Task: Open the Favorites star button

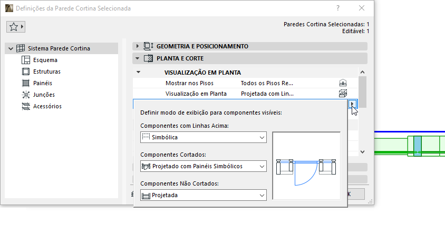Action: [x=16, y=27]
